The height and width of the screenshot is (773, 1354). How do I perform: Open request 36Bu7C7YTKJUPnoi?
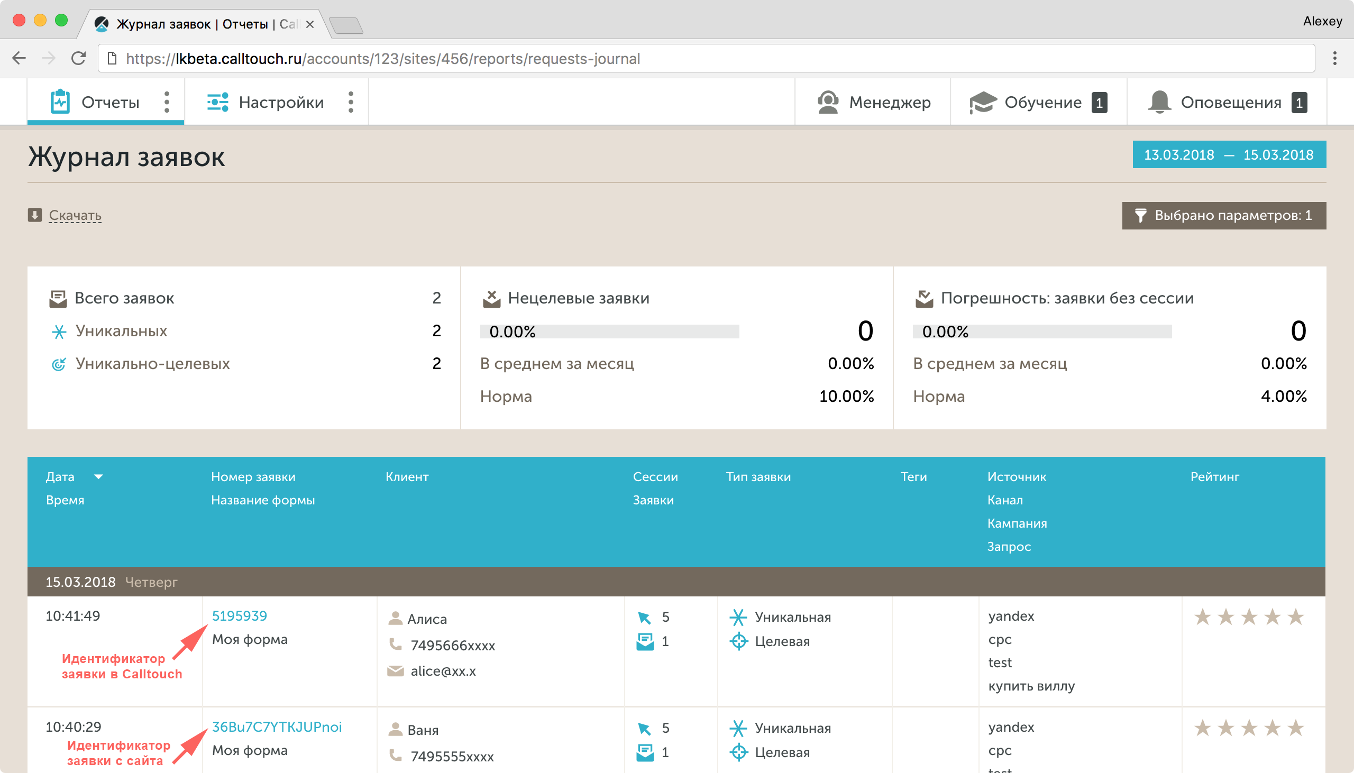pyautogui.click(x=277, y=726)
